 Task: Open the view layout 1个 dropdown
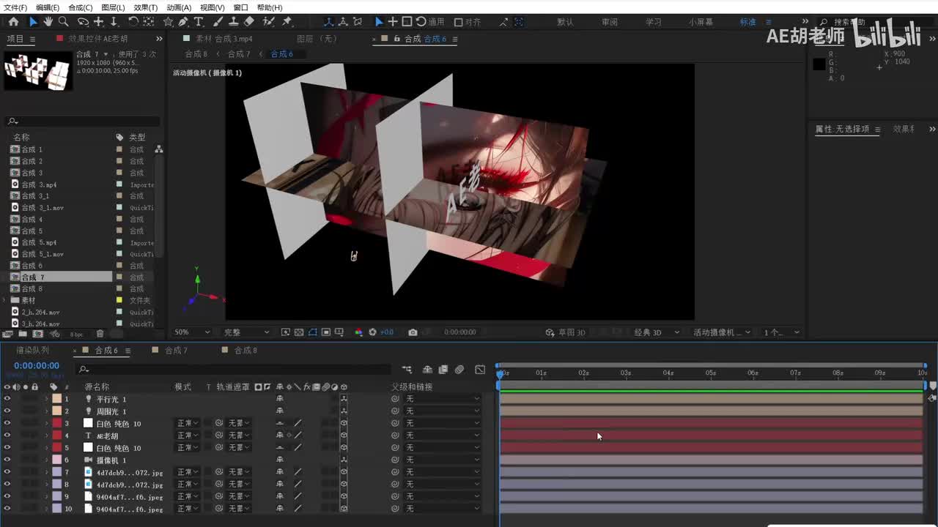781,332
